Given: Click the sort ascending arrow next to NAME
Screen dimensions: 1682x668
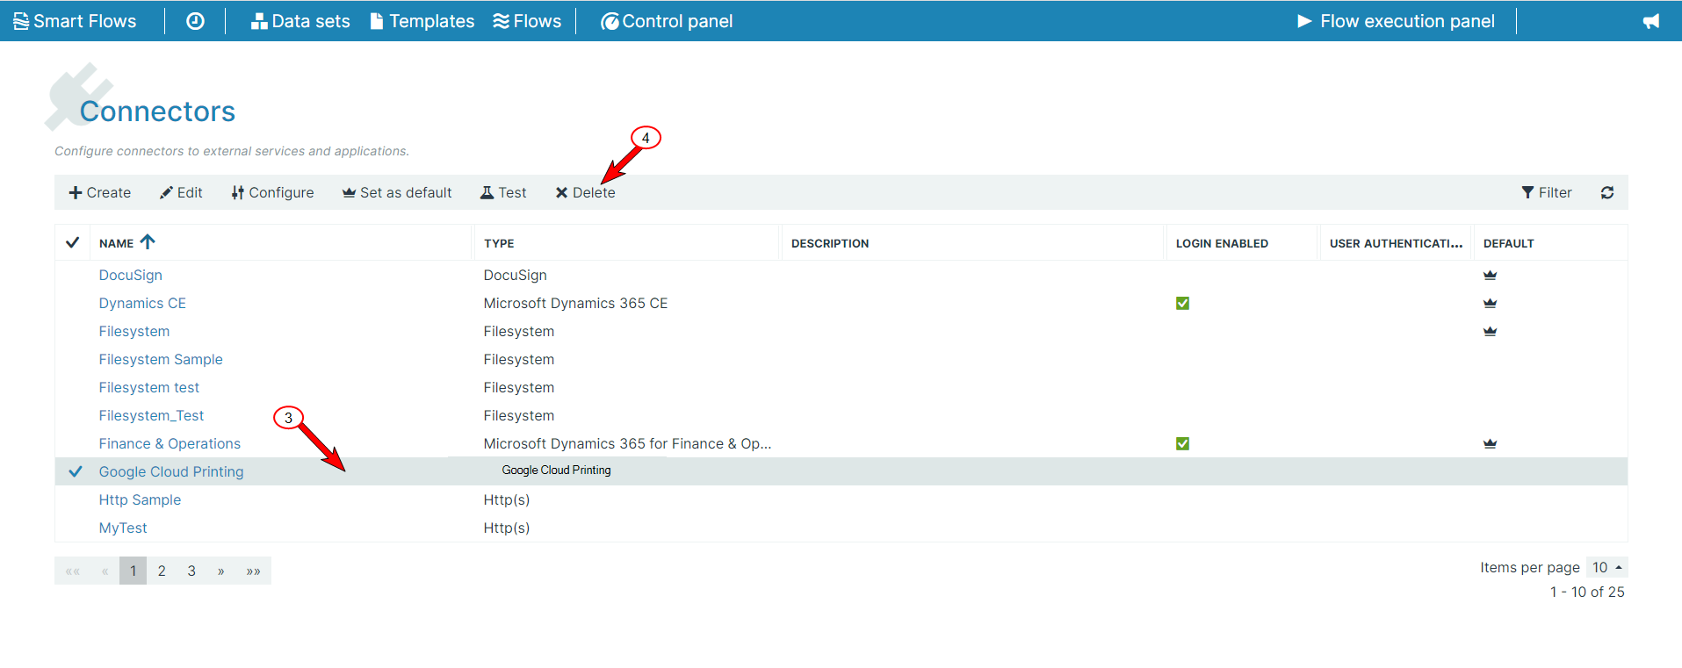Looking at the screenshot, I should pyautogui.click(x=148, y=241).
